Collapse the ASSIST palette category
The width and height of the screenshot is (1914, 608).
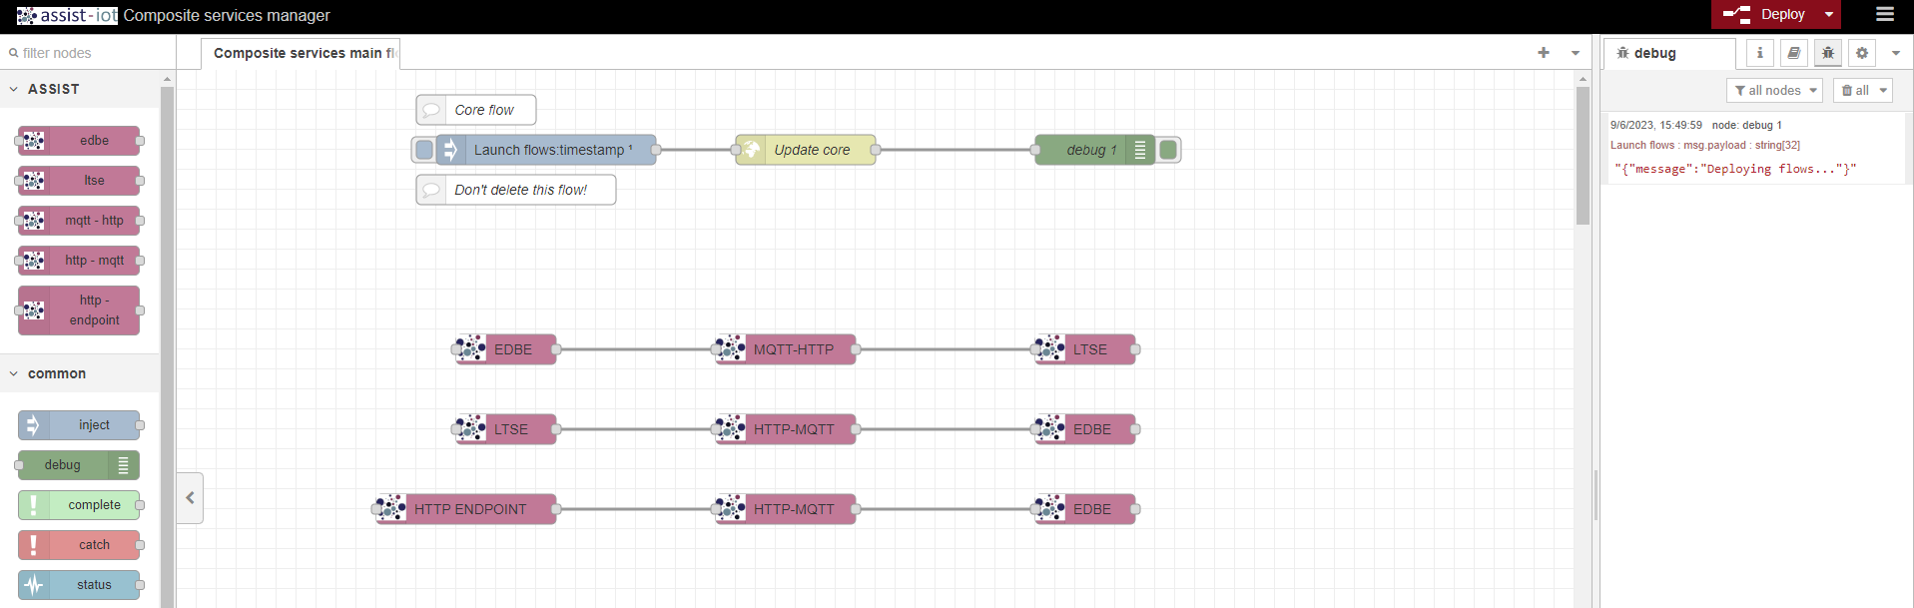[x=14, y=89]
